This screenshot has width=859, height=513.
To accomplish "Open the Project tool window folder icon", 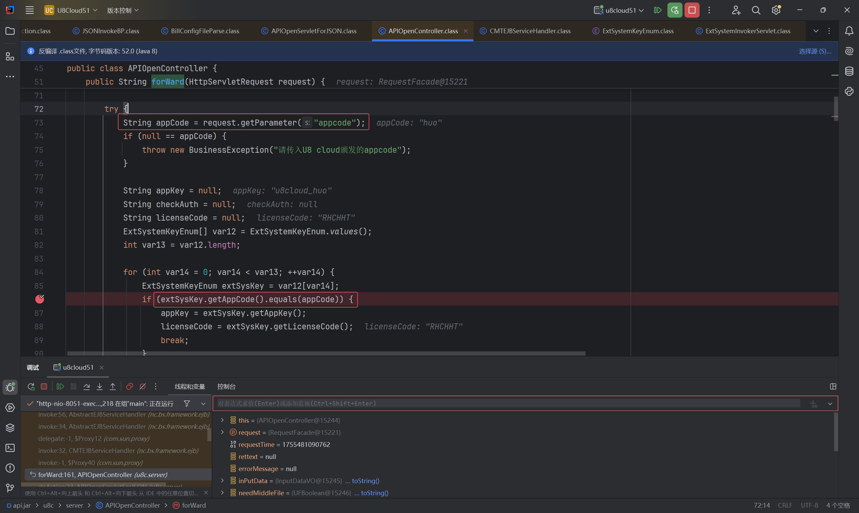I will [10, 31].
